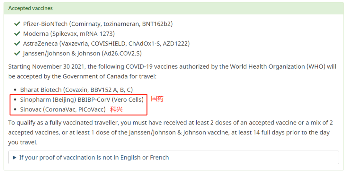Click Sinopharm (Beijing) BBIBP-CorV text

[82, 100]
